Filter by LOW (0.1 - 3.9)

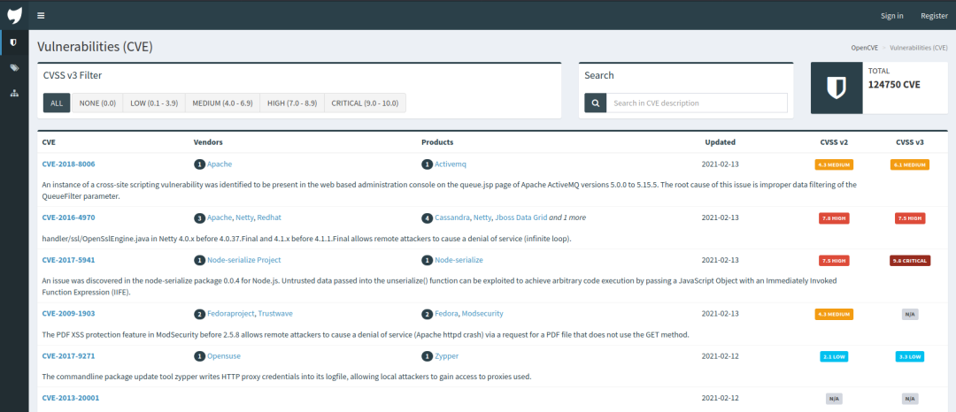point(154,103)
